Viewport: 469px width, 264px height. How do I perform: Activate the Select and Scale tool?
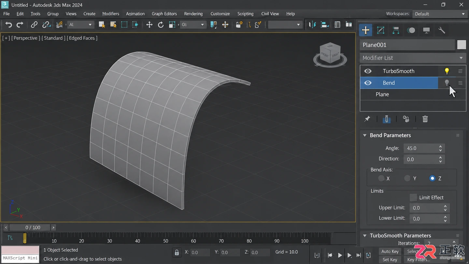(x=172, y=25)
